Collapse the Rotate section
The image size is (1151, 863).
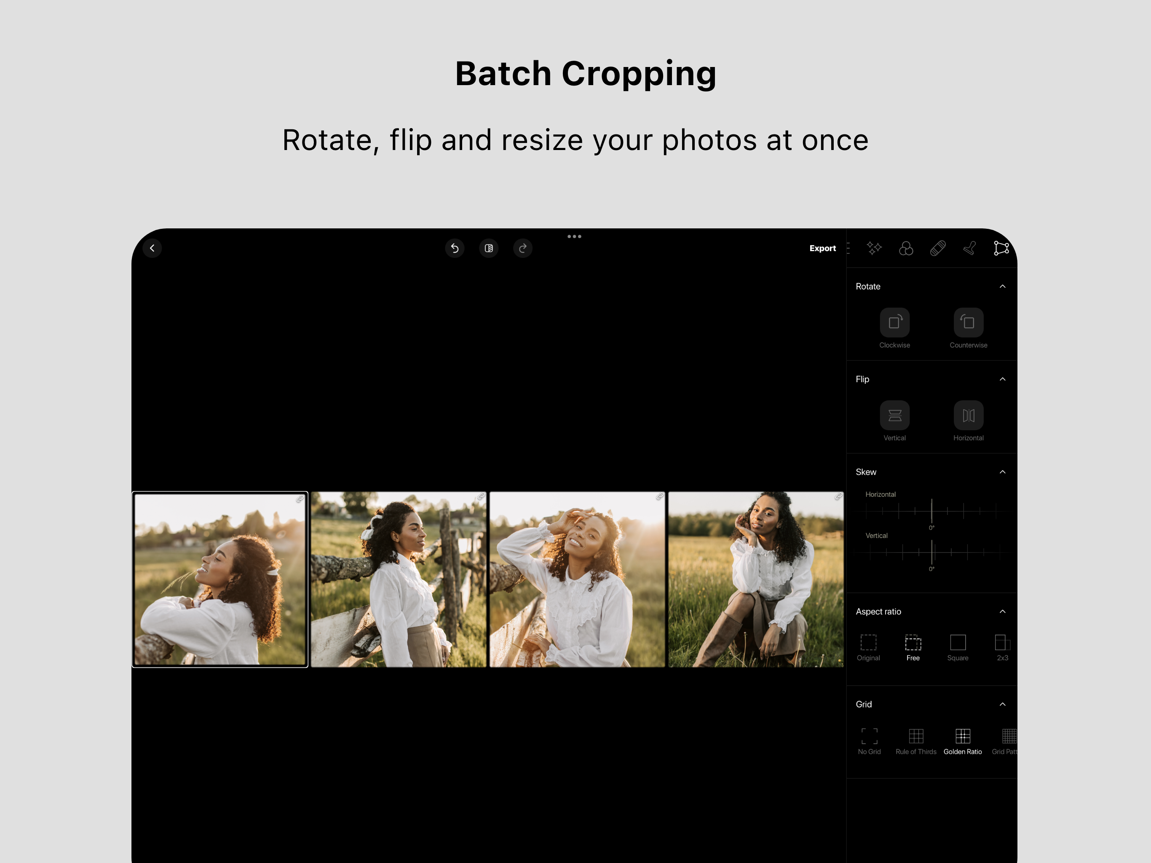(x=1002, y=286)
